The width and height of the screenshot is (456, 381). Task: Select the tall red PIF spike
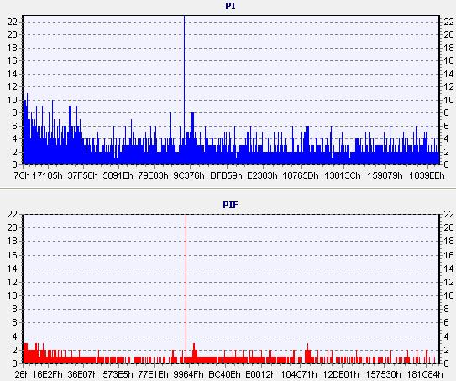coord(186,289)
